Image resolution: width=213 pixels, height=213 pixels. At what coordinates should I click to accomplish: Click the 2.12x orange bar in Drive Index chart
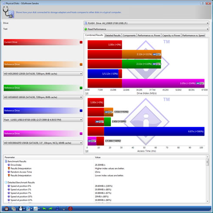coord(142,54)
